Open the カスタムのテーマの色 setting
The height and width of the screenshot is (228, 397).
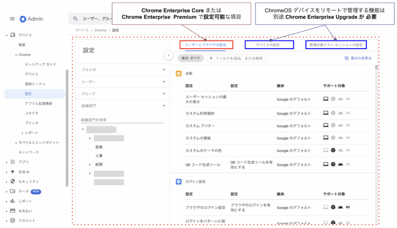pos(203,151)
